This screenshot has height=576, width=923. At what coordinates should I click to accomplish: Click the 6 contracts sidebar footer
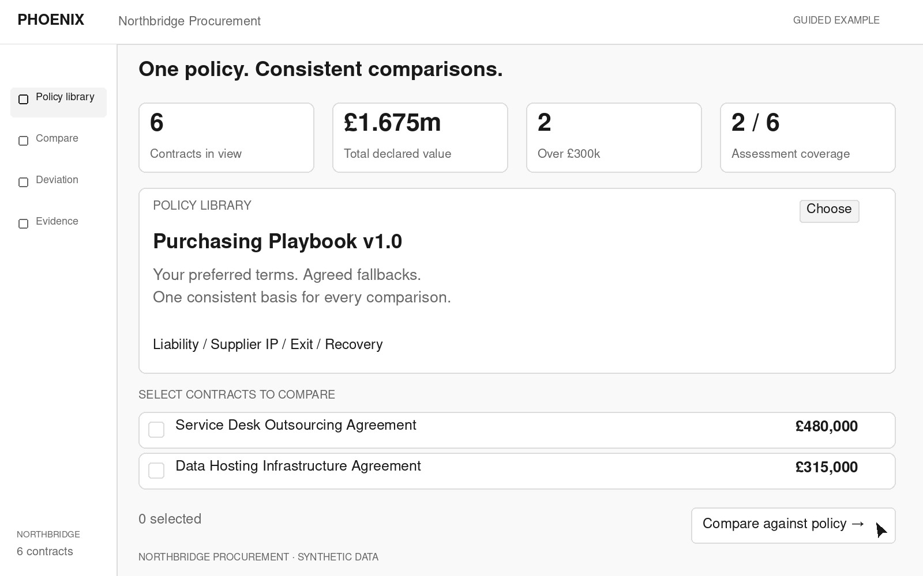click(45, 551)
